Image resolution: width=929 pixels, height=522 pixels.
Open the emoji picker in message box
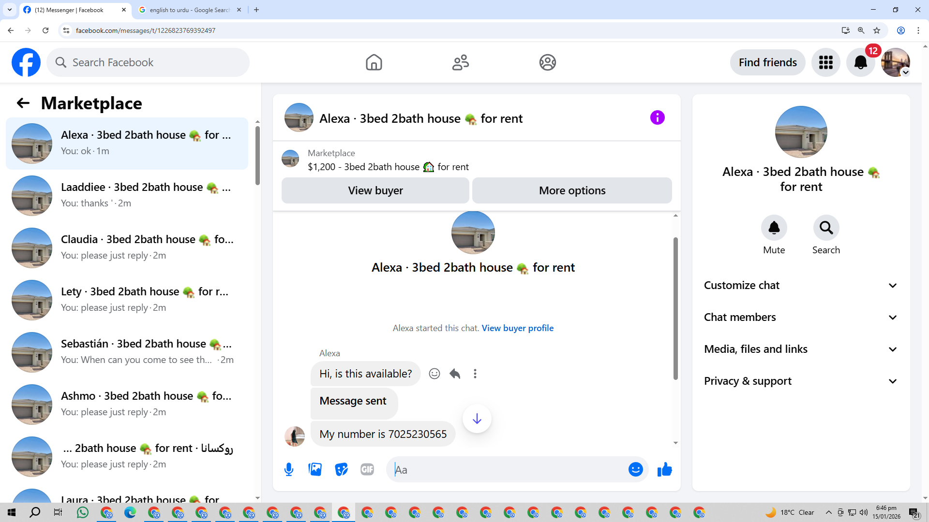(x=635, y=469)
